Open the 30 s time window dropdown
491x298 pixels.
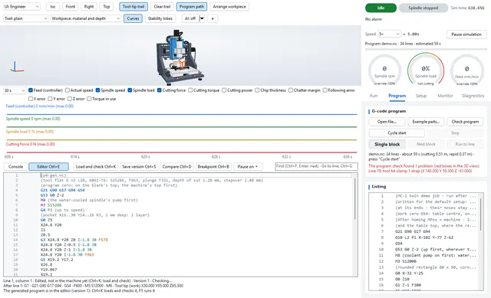point(15,90)
